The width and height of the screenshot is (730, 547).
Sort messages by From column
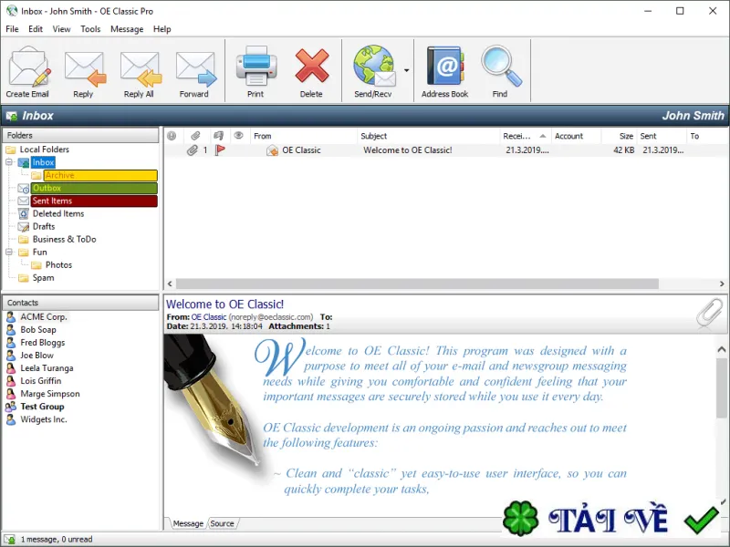coord(304,136)
